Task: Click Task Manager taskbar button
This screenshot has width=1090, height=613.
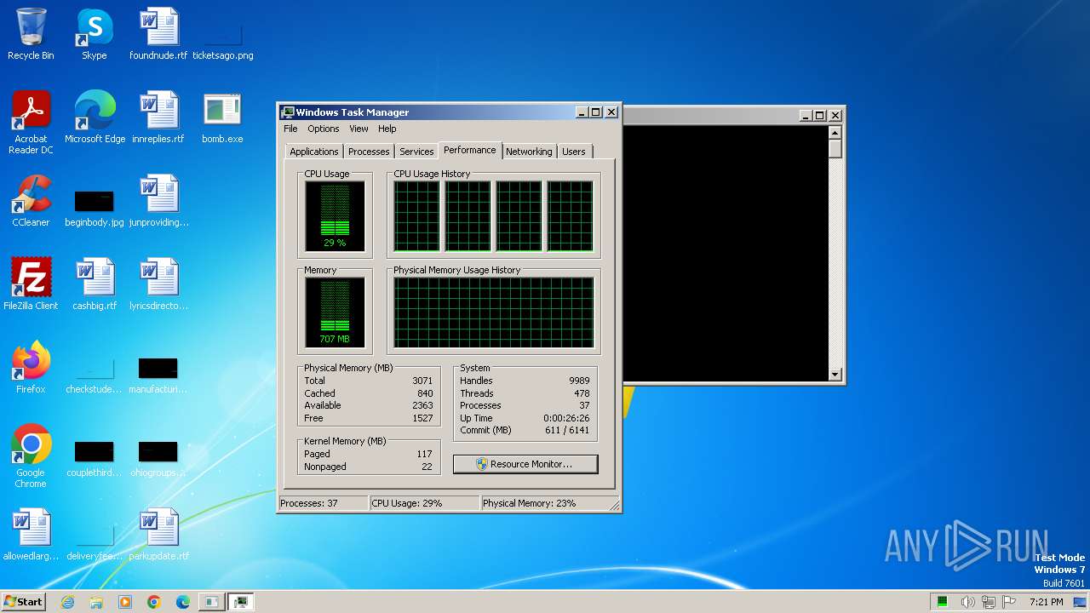Action: (241, 602)
